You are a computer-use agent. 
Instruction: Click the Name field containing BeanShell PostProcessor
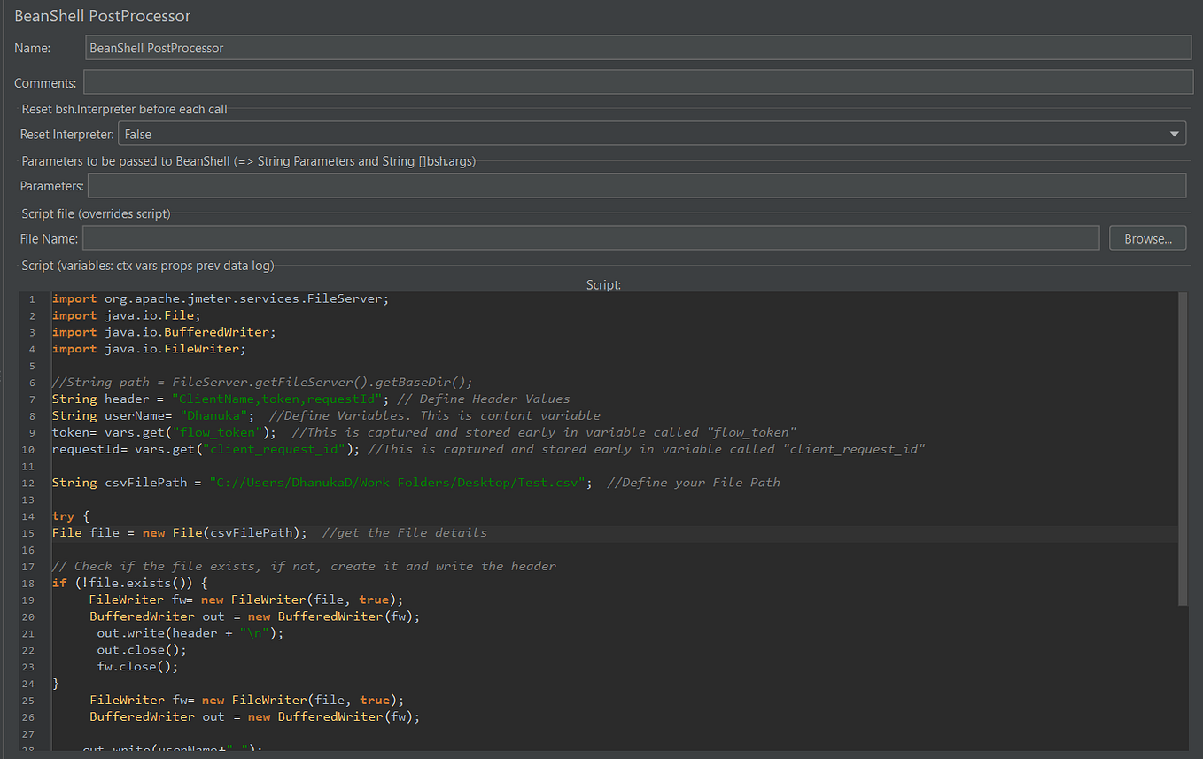coord(354,47)
